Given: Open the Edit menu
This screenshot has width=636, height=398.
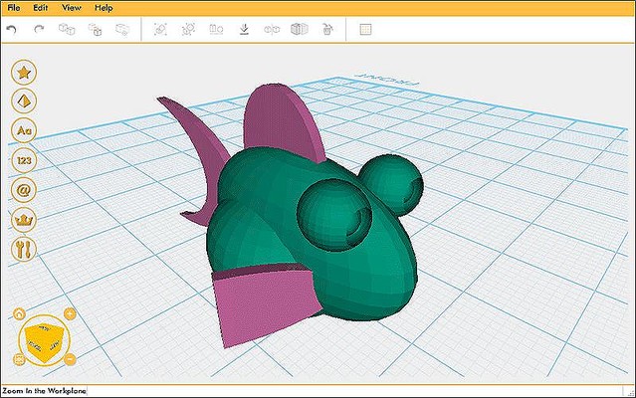Looking at the screenshot, I should pyautogui.click(x=41, y=8).
